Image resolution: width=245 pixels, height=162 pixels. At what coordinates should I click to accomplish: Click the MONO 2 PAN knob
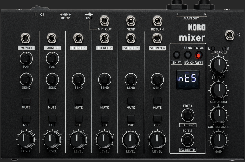(52, 59)
